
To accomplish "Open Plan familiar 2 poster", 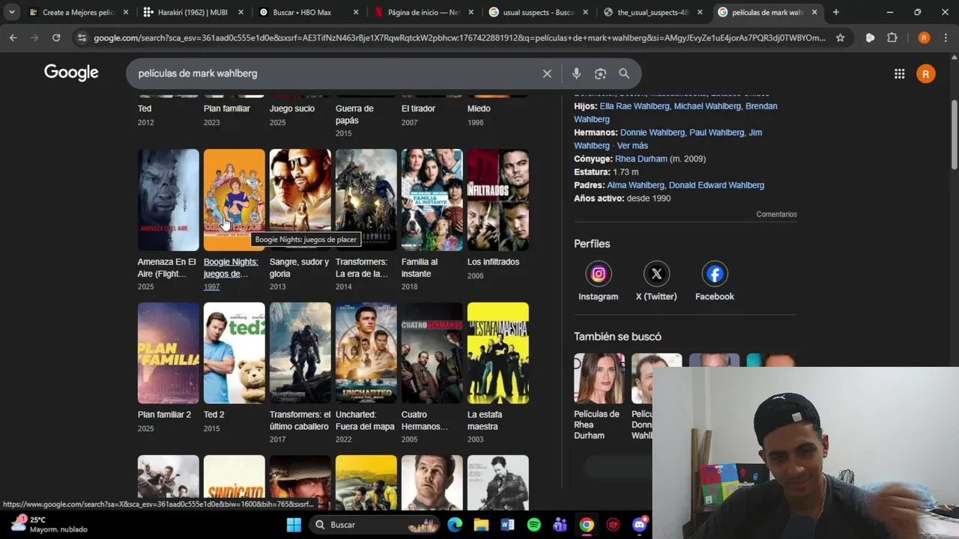I will (168, 353).
